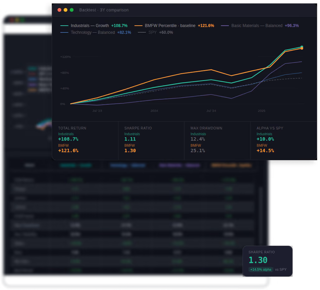
Task: Click the SHARPE RATIO heading in stats row
Action: click(x=138, y=128)
